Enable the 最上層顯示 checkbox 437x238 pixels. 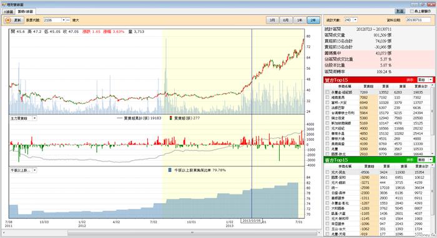pyautogui.click(x=411, y=11)
